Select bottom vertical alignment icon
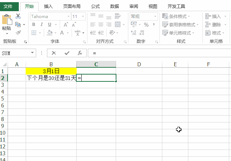Viewport: 231px width, 161px height. (x=109, y=18)
